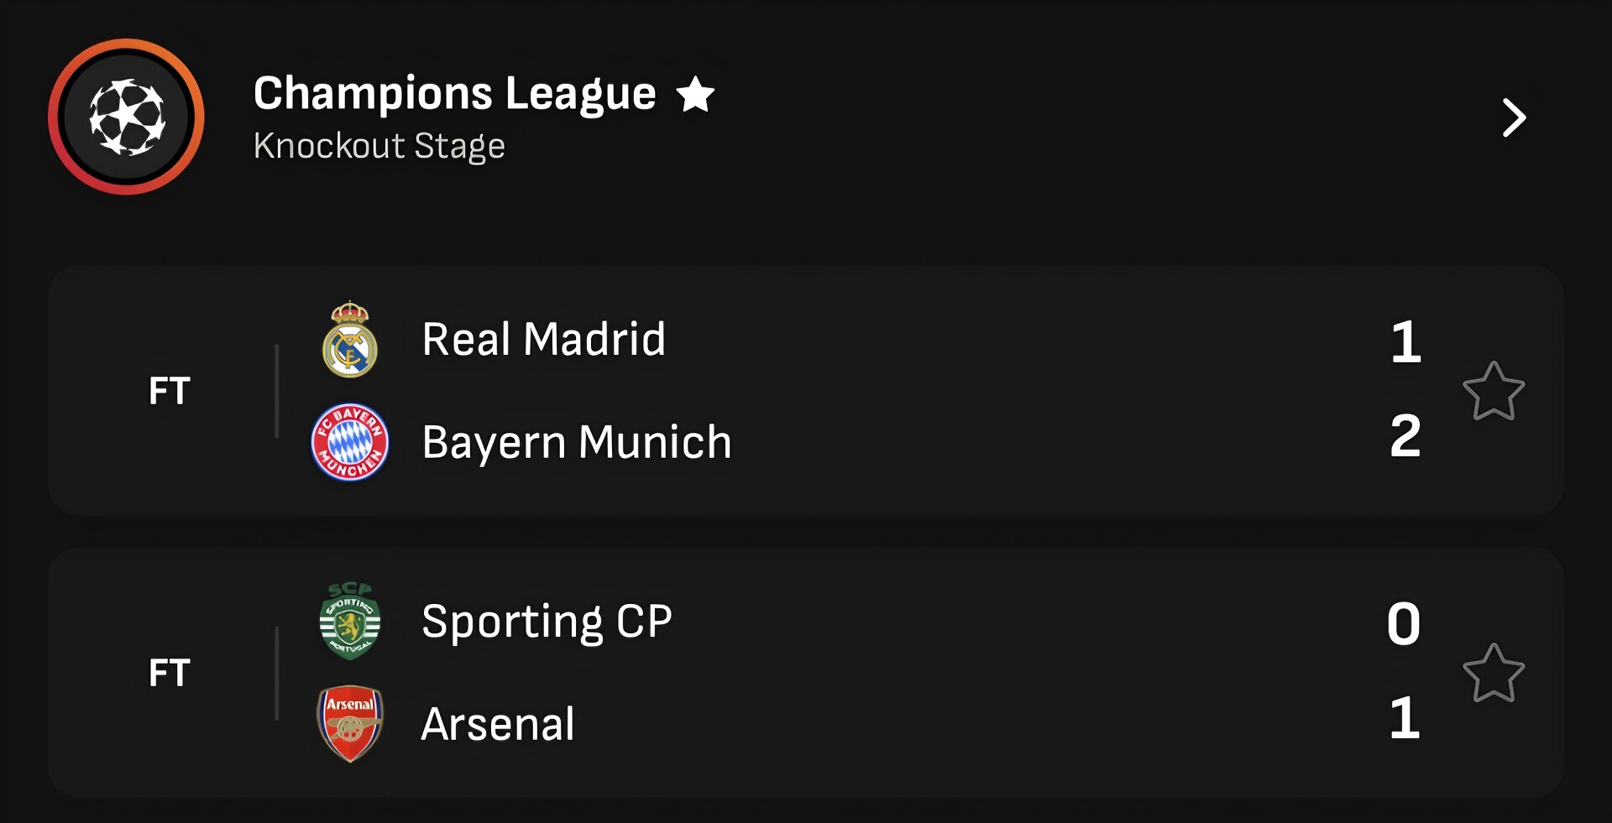
Task: Toggle the Champions League favorite star
Action: 695,94
